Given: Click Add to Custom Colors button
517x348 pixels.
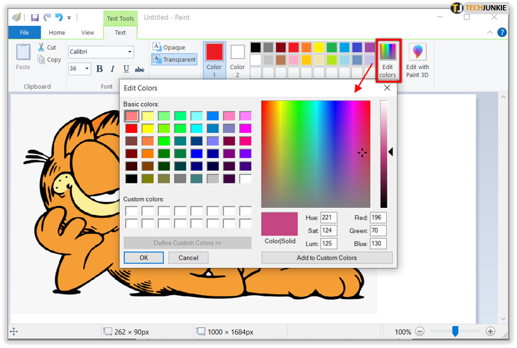Looking at the screenshot, I should click(327, 258).
